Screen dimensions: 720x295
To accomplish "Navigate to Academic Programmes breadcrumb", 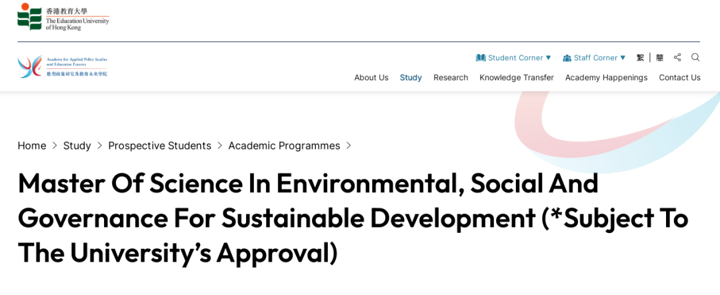I will click(x=284, y=145).
